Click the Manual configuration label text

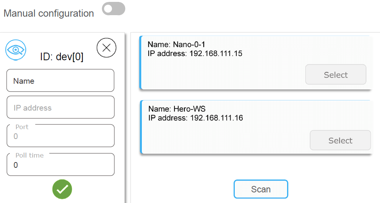tap(49, 13)
